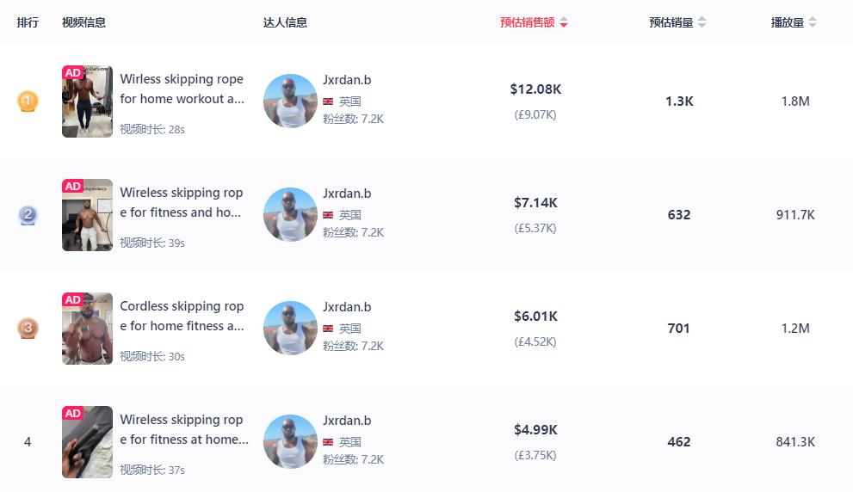This screenshot has width=853, height=492.
Task: Click the gold rank 1 medal icon
Action: [28, 101]
